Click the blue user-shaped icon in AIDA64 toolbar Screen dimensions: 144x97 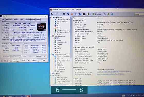pos(80,14)
